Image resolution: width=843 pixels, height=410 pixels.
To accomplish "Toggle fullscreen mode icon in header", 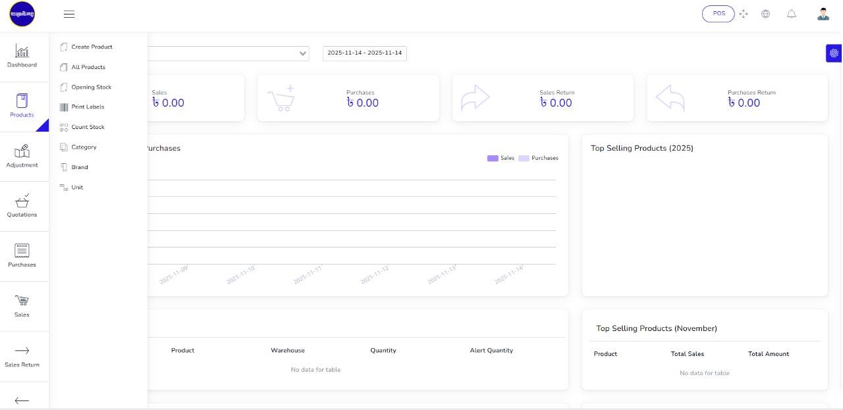I will point(744,14).
